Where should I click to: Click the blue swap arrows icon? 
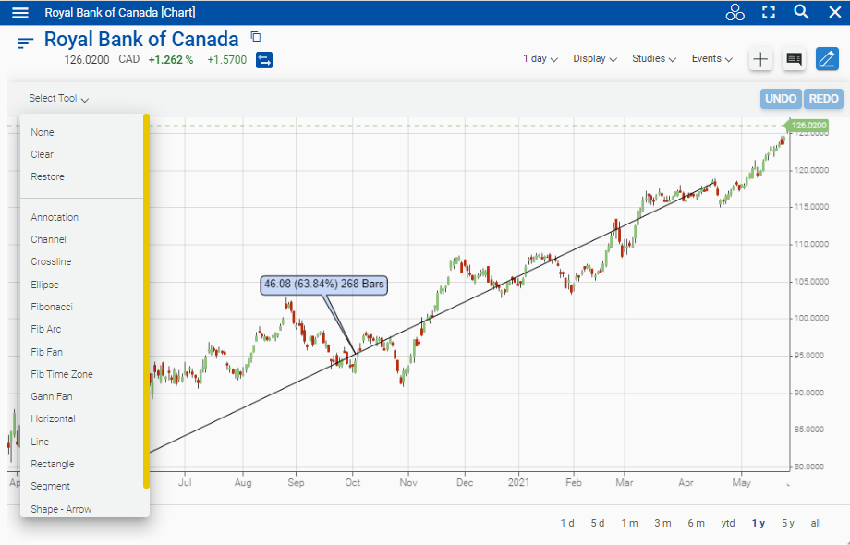[x=264, y=60]
